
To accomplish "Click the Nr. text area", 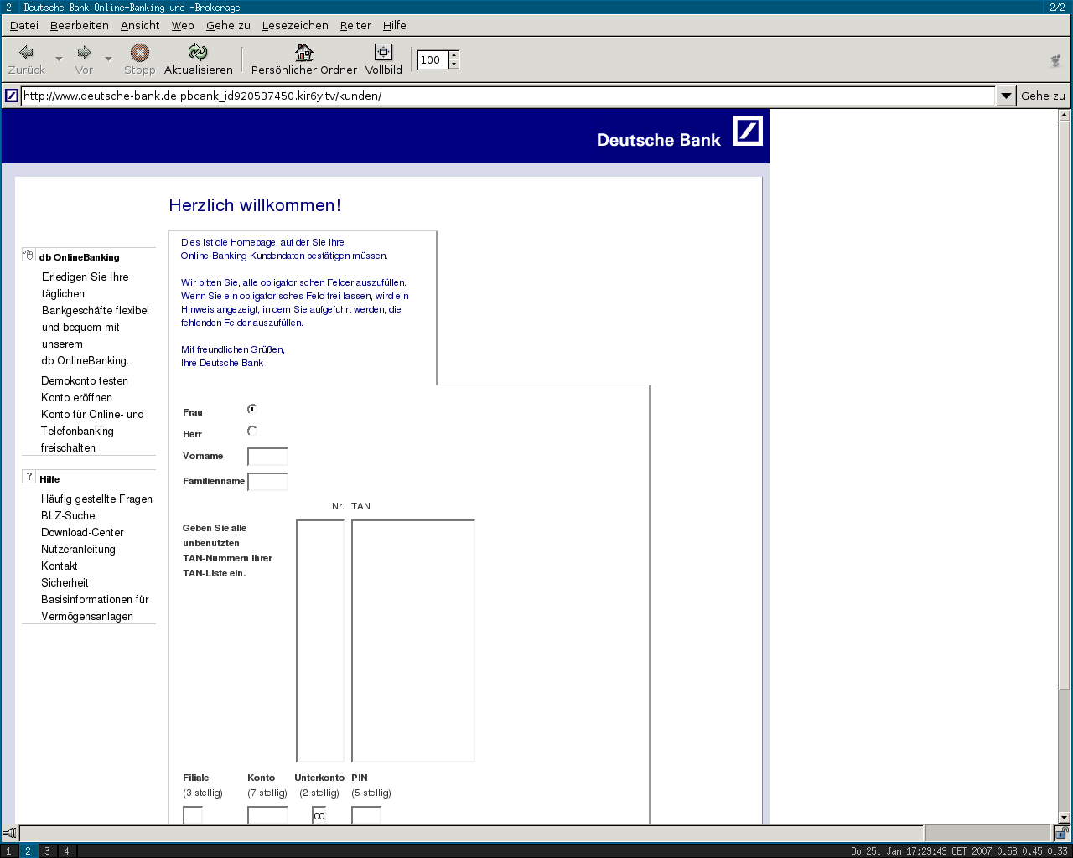I will click(x=320, y=641).
